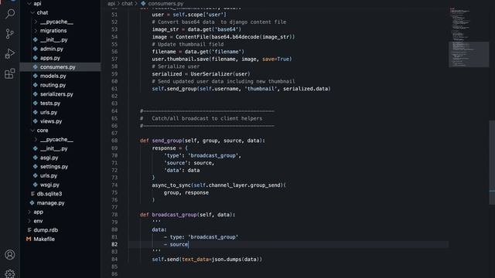Click Python icon beside routing.py

coord(36,85)
